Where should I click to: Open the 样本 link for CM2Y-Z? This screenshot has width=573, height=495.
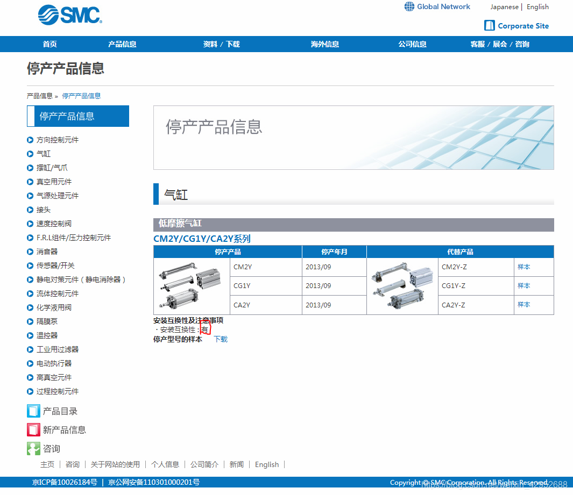[x=524, y=267]
